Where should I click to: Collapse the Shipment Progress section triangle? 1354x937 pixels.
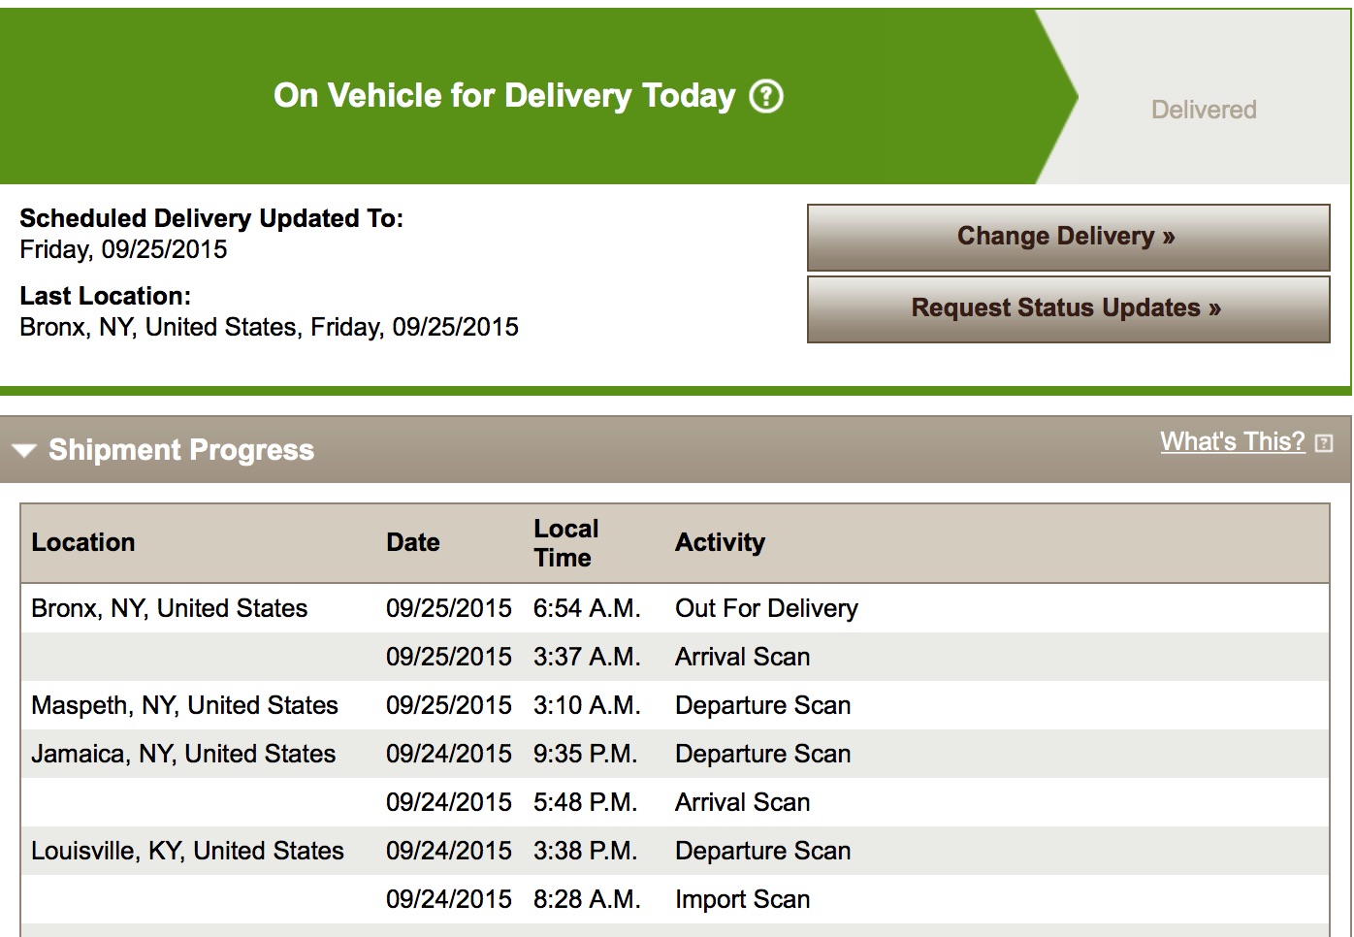click(24, 451)
